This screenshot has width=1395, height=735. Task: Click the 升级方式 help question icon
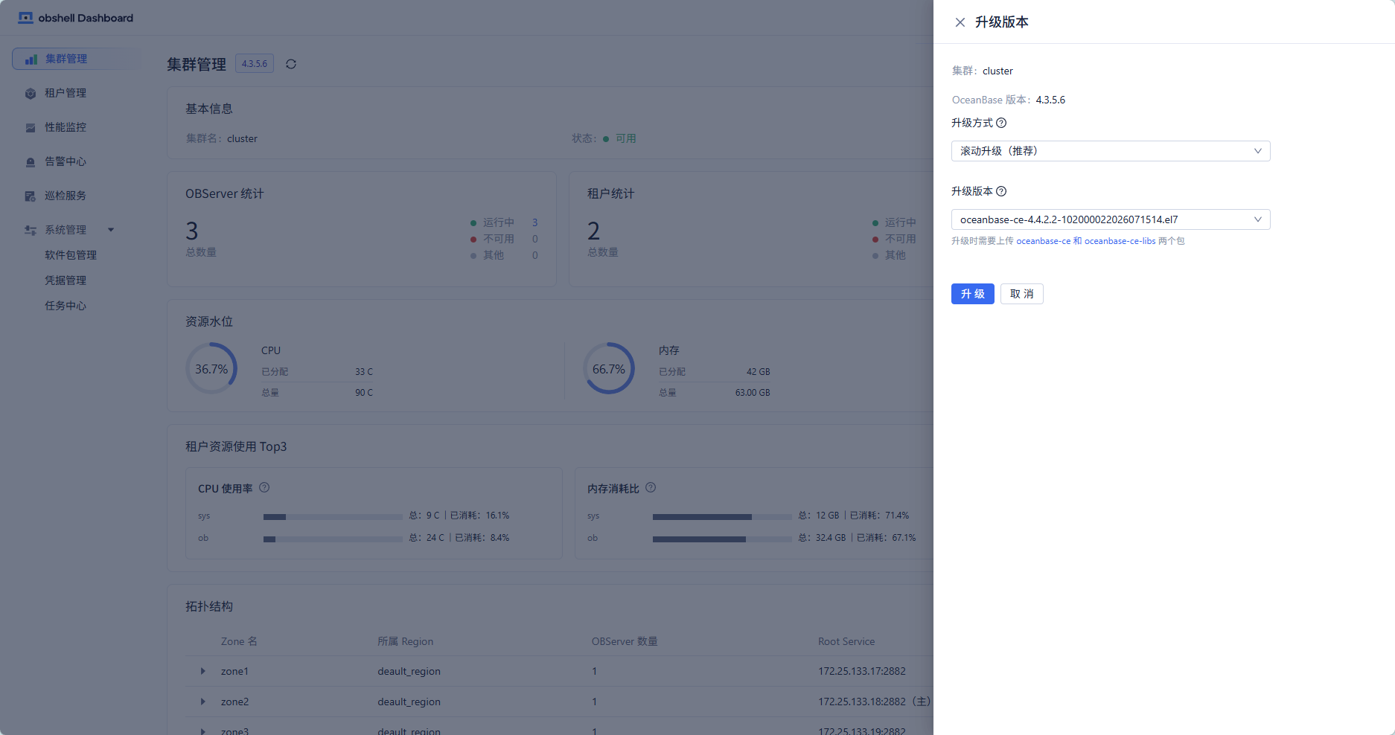[x=1001, y=123]
